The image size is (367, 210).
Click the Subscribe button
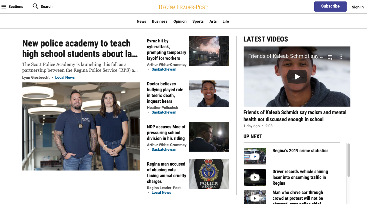pyautogui.click(x=330, y=6)
